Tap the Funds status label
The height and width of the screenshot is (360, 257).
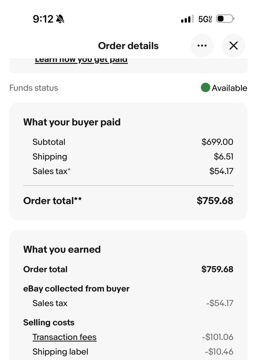point(34,88)
